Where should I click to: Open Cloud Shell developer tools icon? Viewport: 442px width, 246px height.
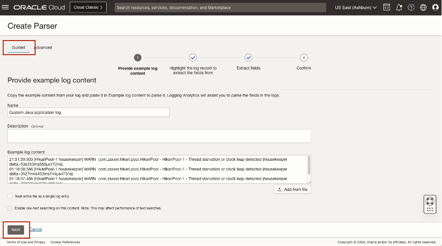point(387,8)
